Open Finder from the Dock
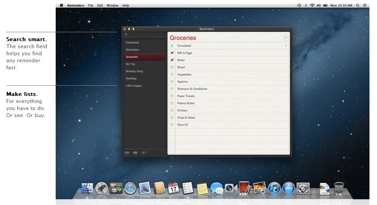The height and width of the screenshot is (205, 377). (87, 188)
